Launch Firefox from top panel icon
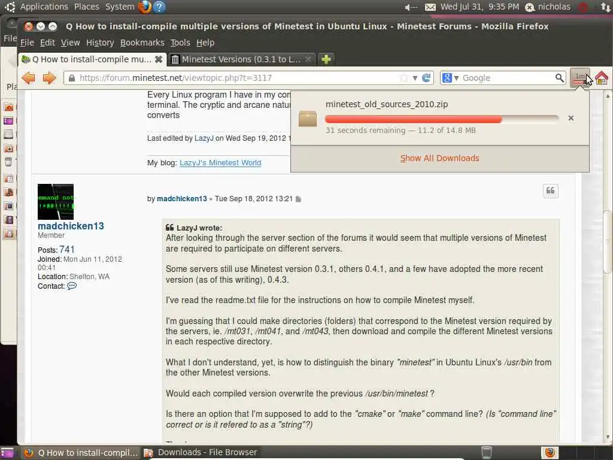This screenshot has height=460, width=613. tap(145, 7)
